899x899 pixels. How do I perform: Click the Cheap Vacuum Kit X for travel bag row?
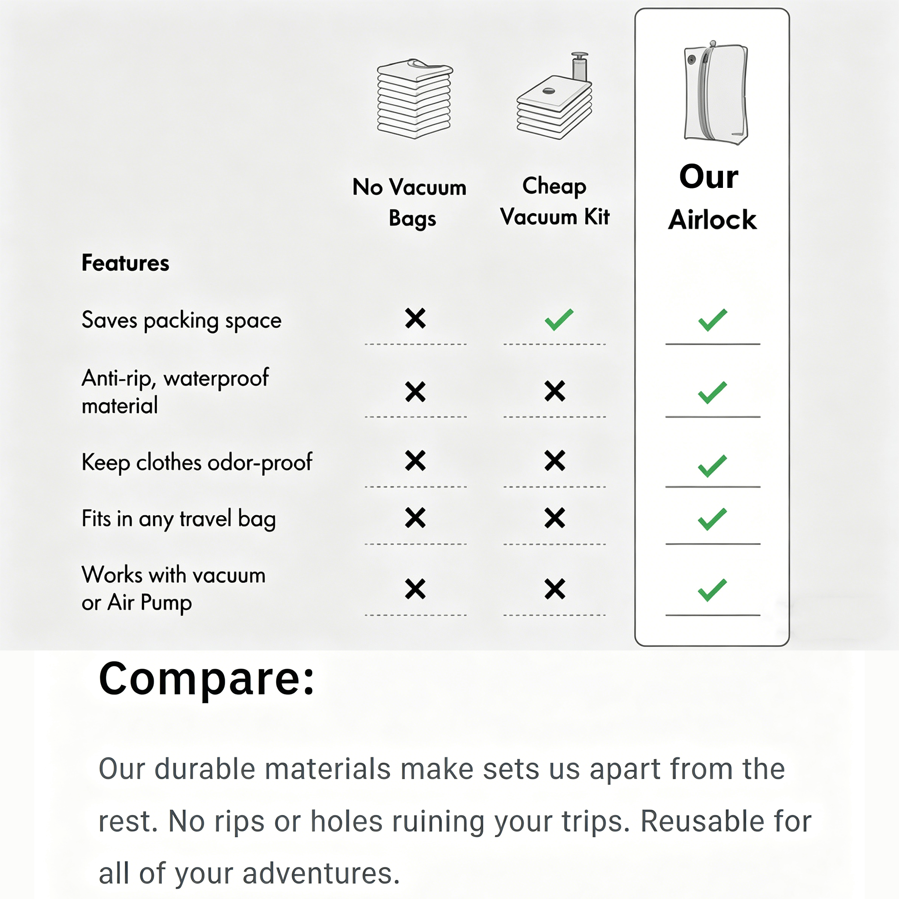click(555, 518)
